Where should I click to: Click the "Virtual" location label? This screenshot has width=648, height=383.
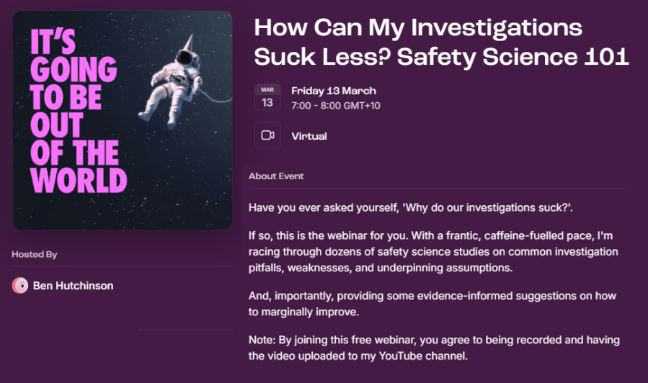point(309,136)
